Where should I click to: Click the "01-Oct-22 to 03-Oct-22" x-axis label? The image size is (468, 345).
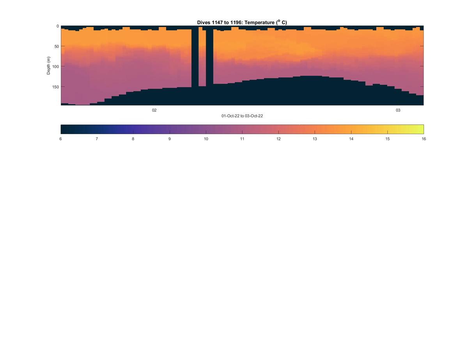click(242, 116)
